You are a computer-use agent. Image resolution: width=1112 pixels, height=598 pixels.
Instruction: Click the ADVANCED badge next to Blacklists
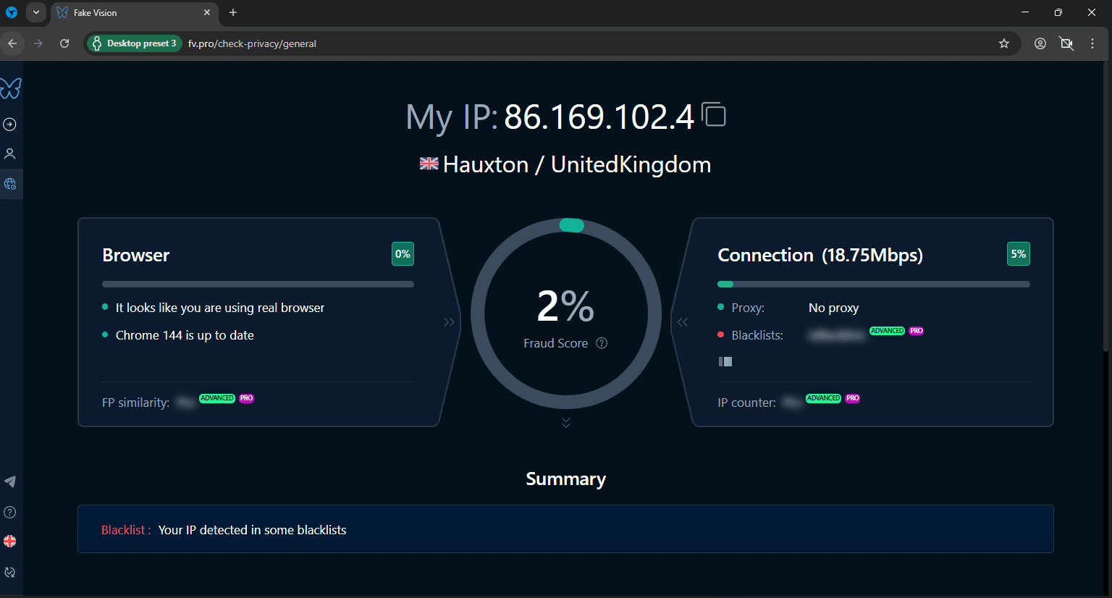click(887, 331)
